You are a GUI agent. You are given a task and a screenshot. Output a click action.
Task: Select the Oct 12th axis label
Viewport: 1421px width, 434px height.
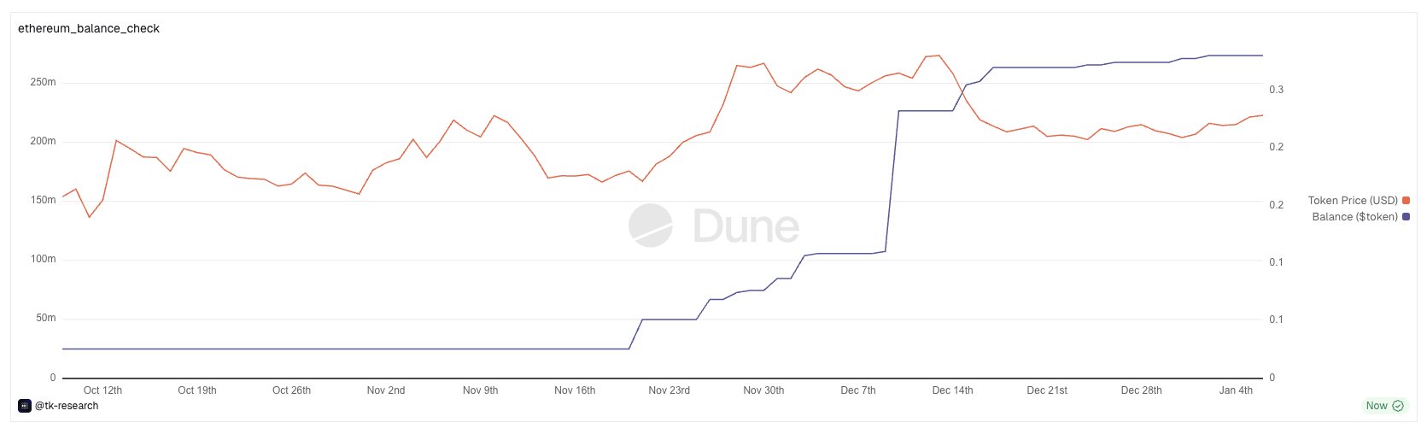[102, 390]
